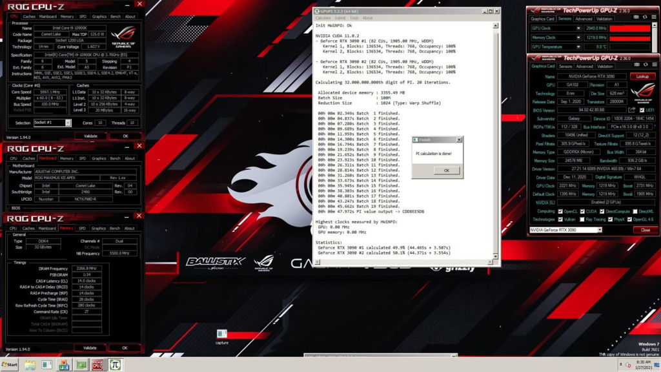Open the About menu in GPUPI
Screen dimensions: 661x372
[x=367, y=18]
